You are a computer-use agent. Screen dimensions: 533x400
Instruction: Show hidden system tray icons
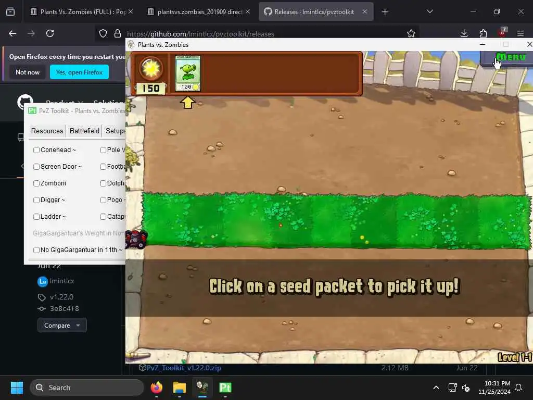[x=436, y=387]
